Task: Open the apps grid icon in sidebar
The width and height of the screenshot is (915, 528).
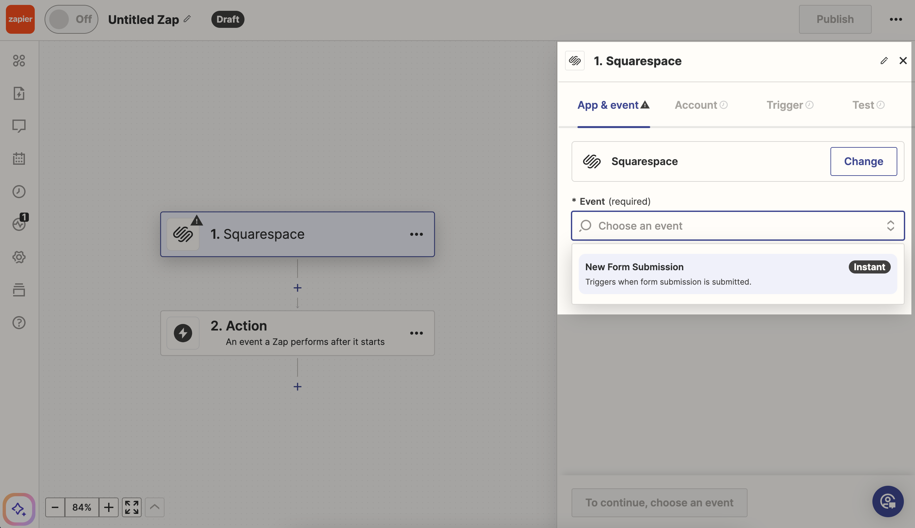Action: (x=19, y=61)
